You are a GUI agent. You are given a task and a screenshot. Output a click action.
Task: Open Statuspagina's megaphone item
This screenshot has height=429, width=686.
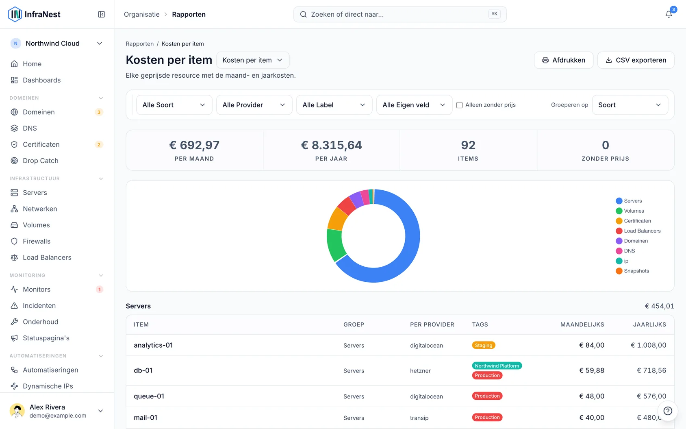click(x=57, y=338)
